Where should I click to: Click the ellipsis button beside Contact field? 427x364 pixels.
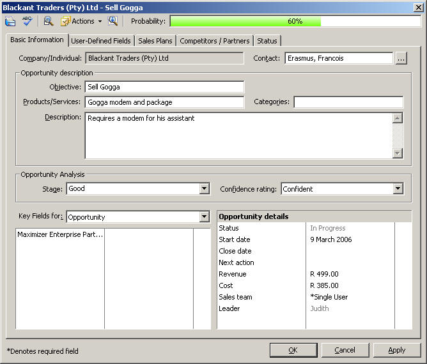click(x=401, y=58)
